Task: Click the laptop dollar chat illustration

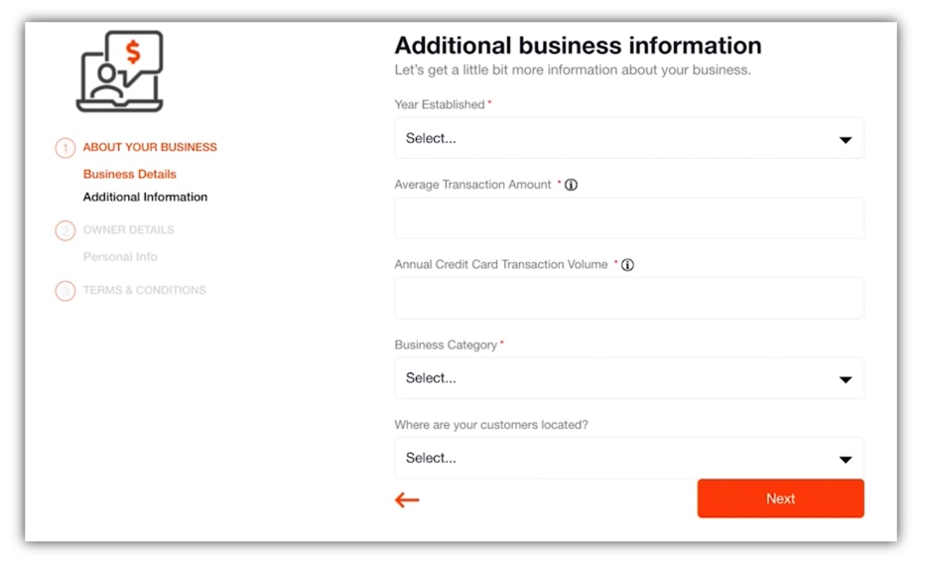Action: [x=120, y=71]
